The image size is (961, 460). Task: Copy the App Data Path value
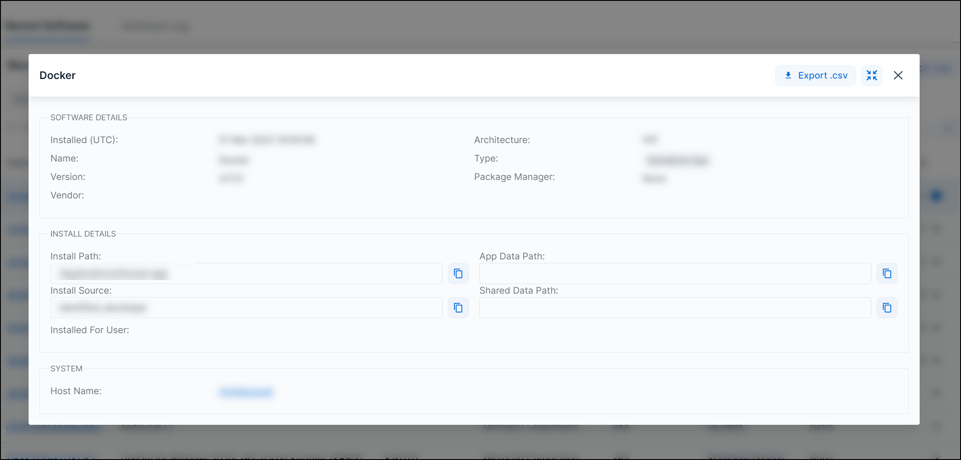(887, 273)
